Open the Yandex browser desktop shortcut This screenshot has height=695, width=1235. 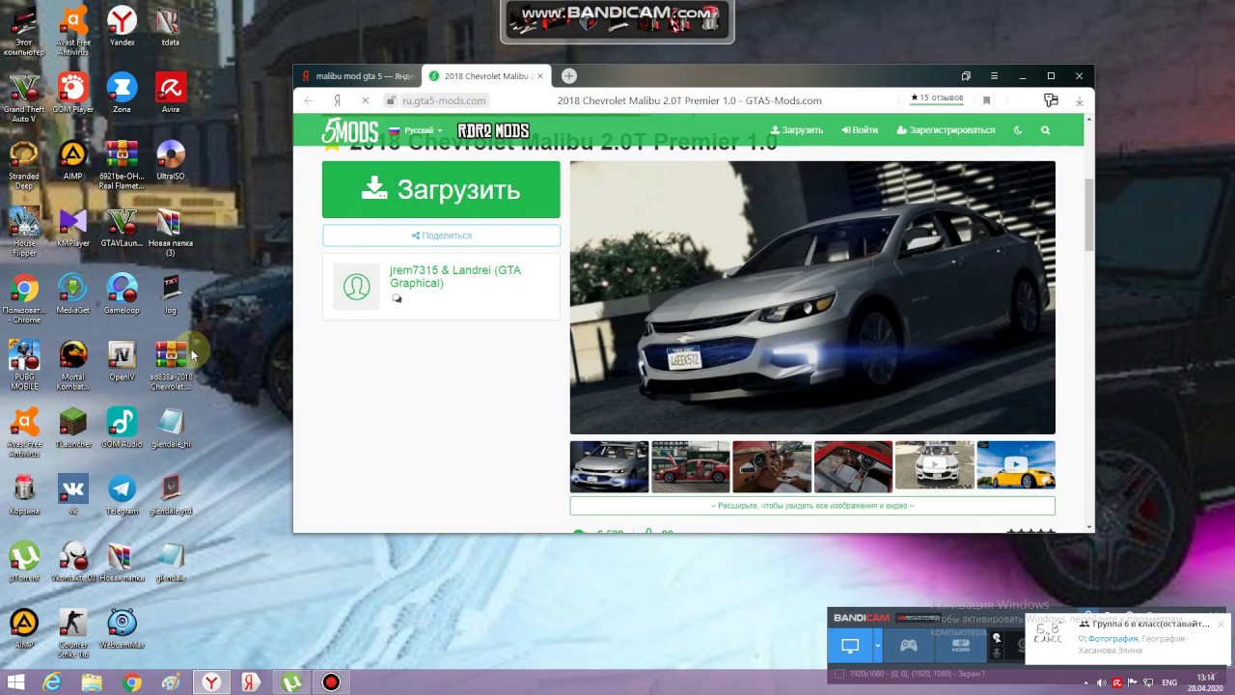[x=122, y=26]
